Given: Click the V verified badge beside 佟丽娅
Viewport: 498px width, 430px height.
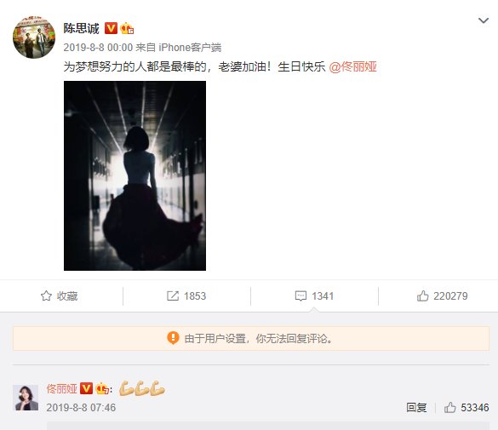Looking at the screenshot, I should click(x=86, y=388).
